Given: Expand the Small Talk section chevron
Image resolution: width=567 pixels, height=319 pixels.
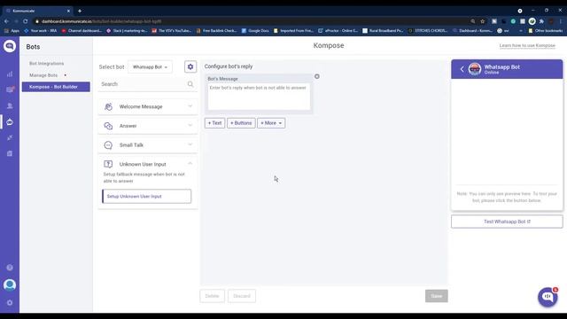Looking at the screenshot, I should pos(190,144).
